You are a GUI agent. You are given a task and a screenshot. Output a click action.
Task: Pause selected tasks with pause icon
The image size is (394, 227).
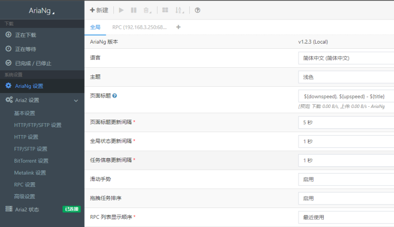134,10
